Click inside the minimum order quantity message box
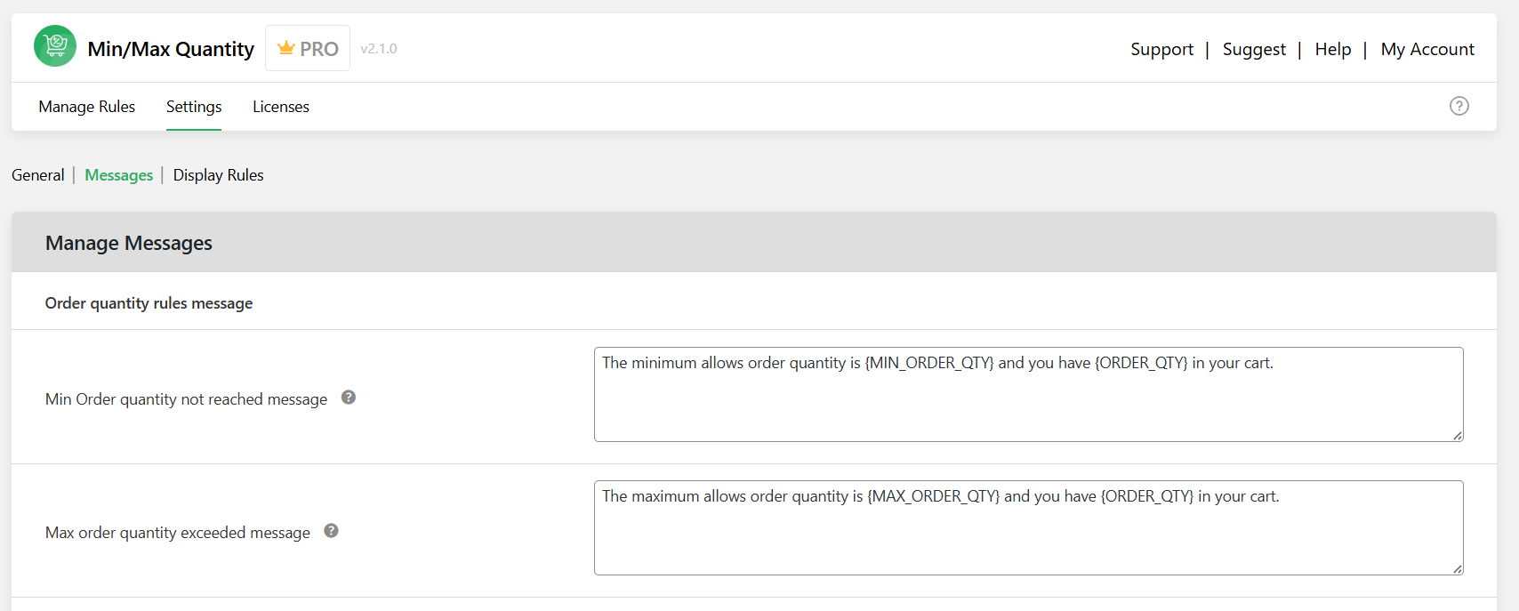Viewport: 1519px width, 611px height. tap(1028, 394)
